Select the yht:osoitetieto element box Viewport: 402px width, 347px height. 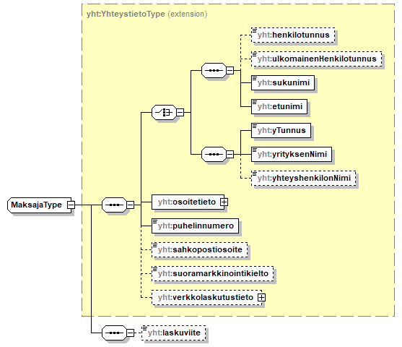[188, 202]
